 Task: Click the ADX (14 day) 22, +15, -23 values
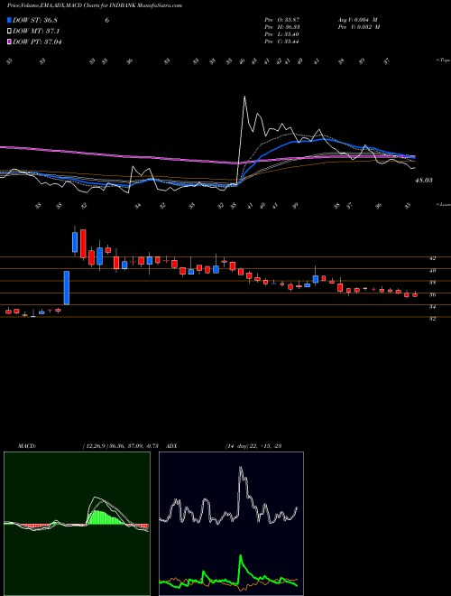(253, 446)
